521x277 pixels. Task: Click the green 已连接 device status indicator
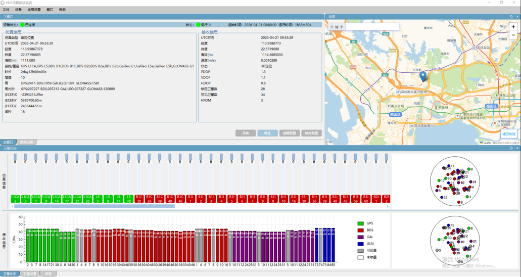point(22,25)
